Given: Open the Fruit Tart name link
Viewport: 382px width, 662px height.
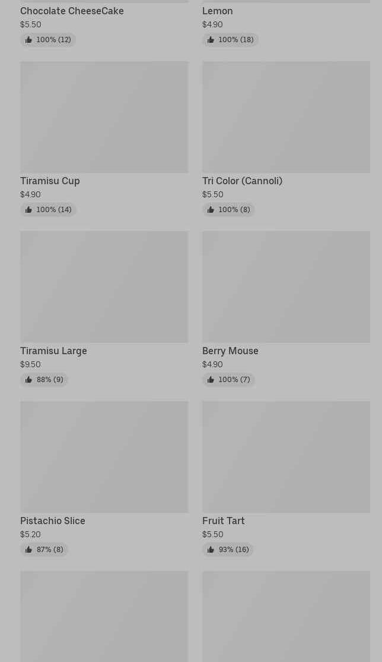Looking at the screenshot, I should (x=223, y=521).
